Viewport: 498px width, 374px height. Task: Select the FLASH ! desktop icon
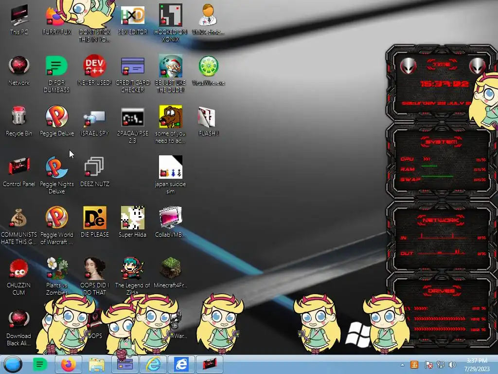pyautogui.click(x=207, y=117)
